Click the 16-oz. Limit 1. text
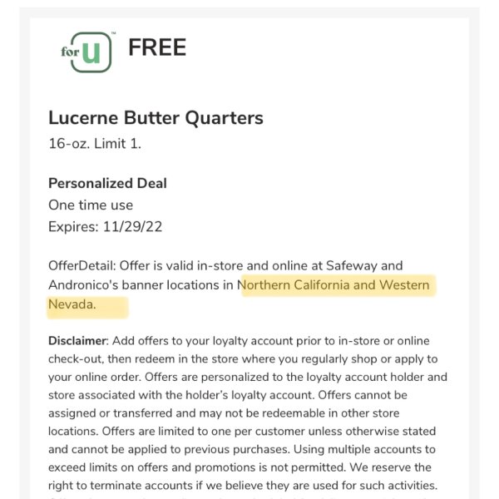Screen dimensions: 499x499 (95, 144)
